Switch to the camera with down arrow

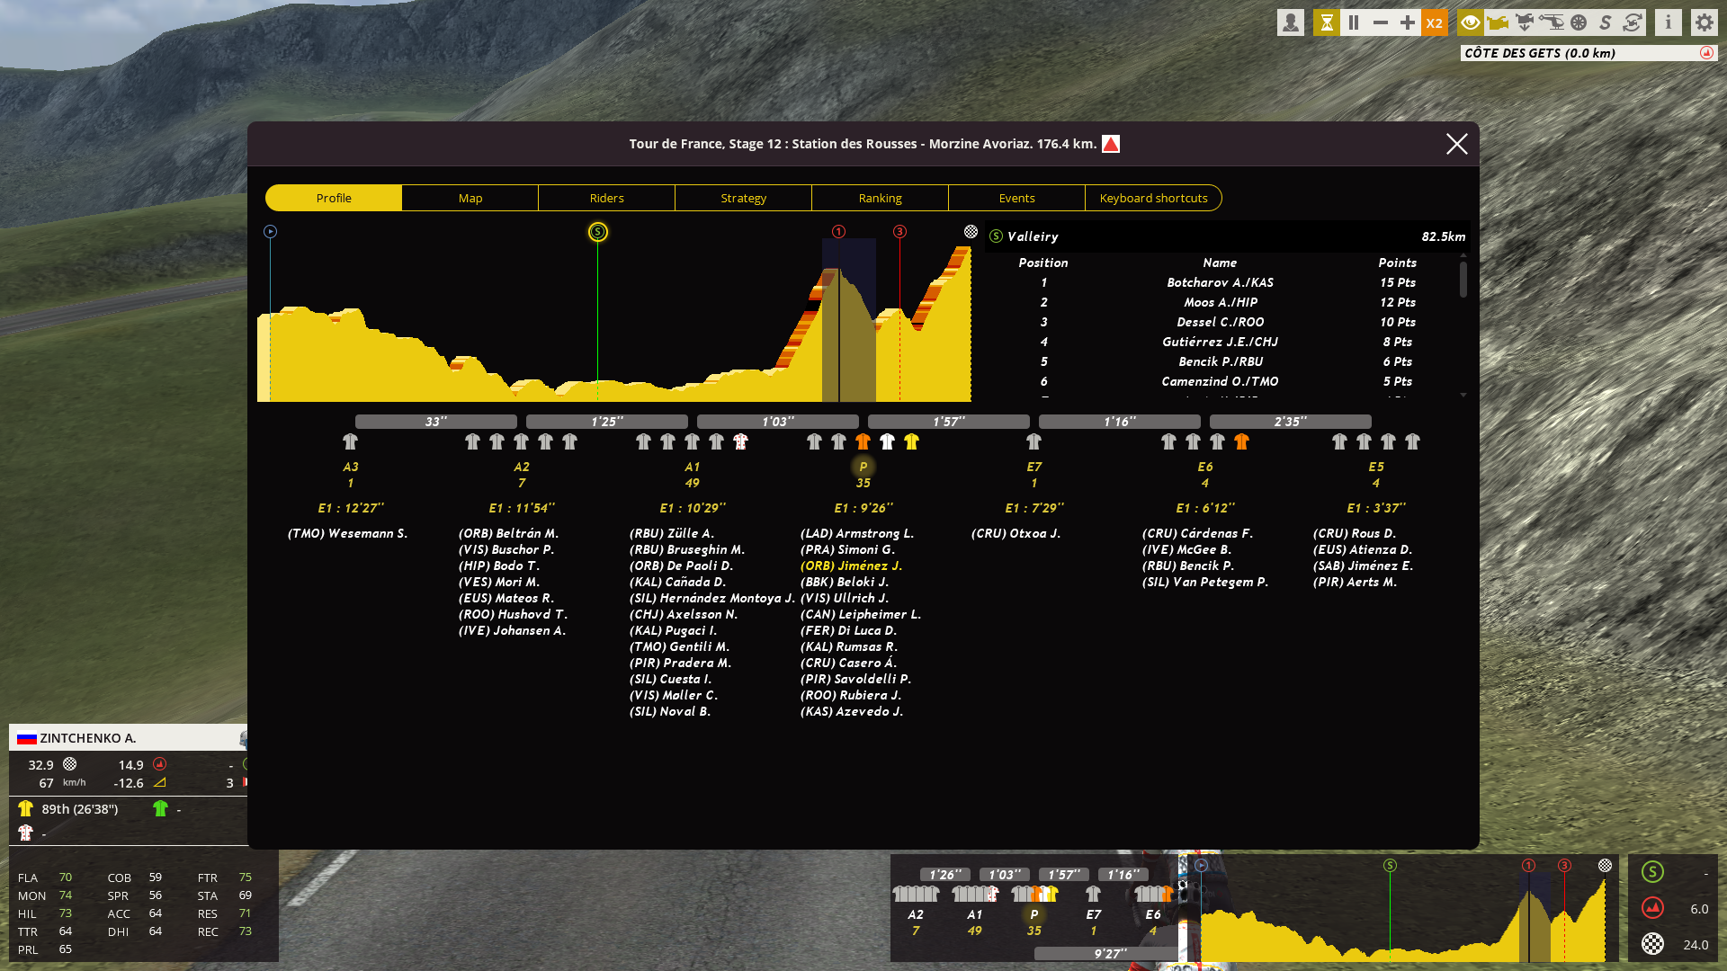1525,22
